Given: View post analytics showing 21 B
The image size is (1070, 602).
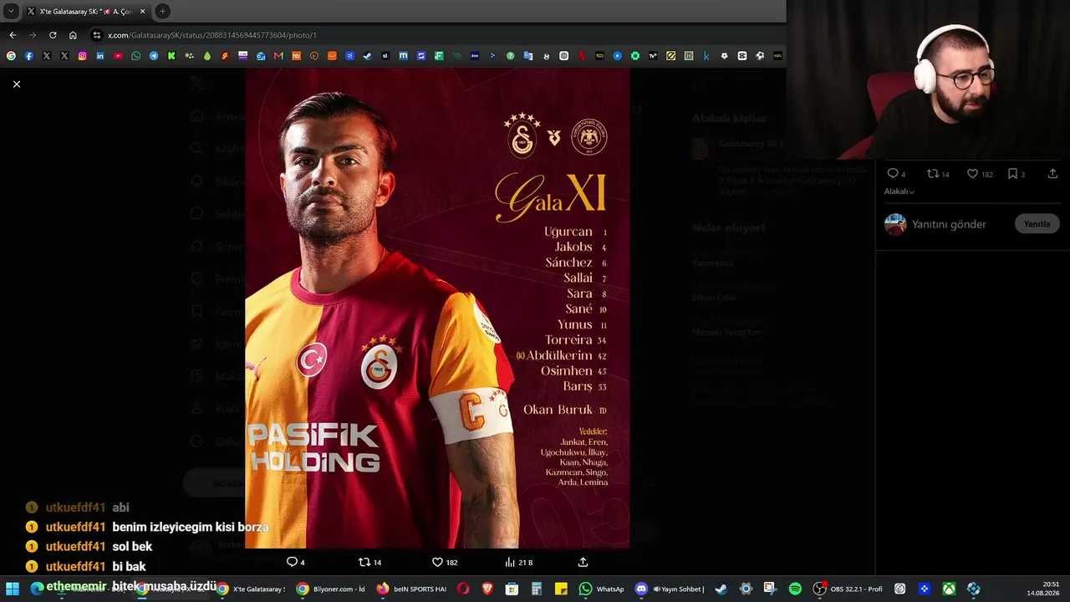Looking at the screenshot, I should coord(518,562).
